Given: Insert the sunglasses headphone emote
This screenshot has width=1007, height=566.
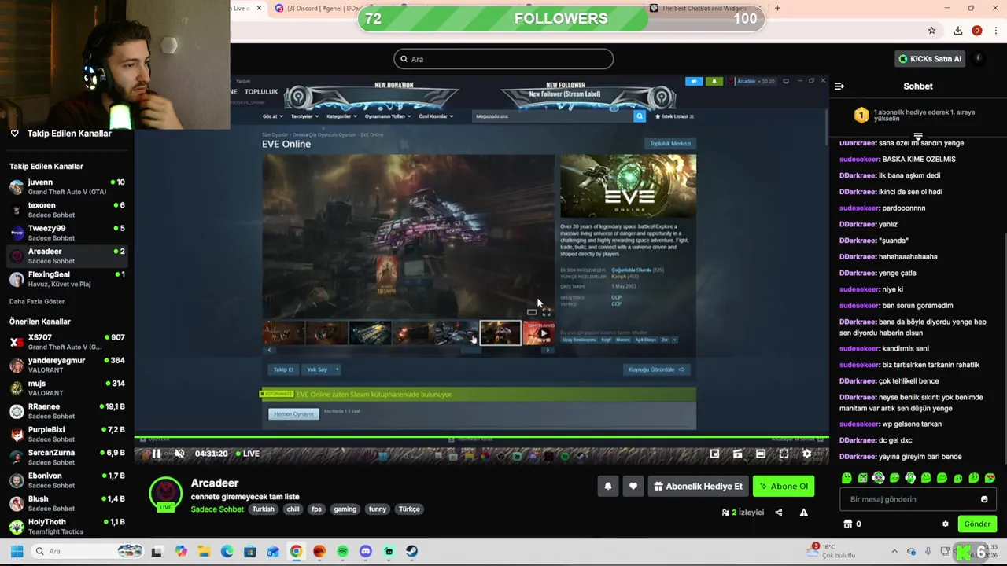Looking at the screenshot, I should [x=879, y=478].
